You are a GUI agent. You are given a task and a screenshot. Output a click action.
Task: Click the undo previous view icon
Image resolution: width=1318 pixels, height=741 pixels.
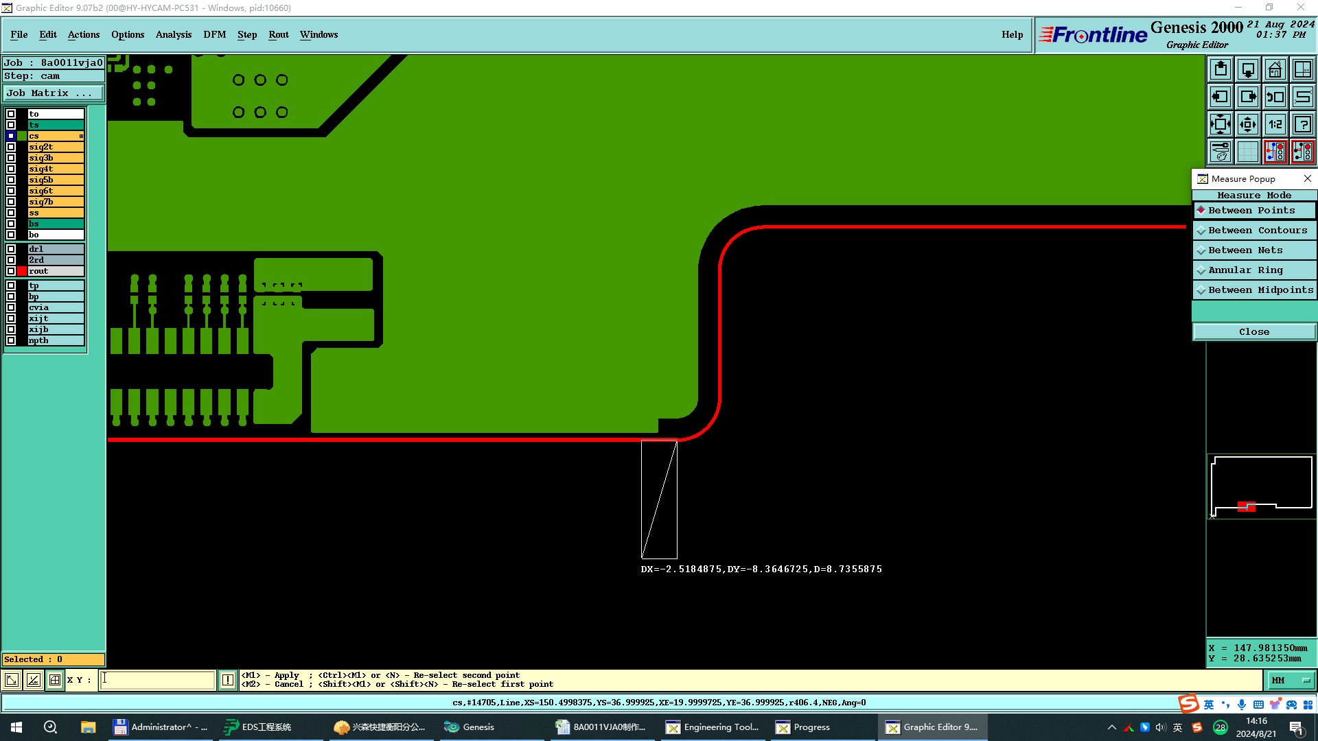tap(1275, 97)
